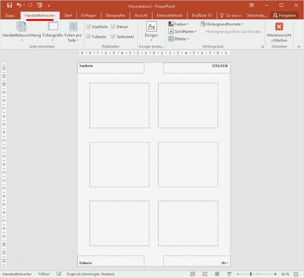Expand the Farben dropdown
Screen dimensions: 304x278
pos(179,24)
